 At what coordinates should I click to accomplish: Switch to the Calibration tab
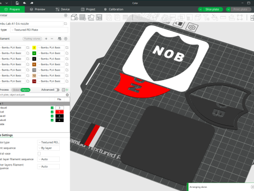[114, 10]
